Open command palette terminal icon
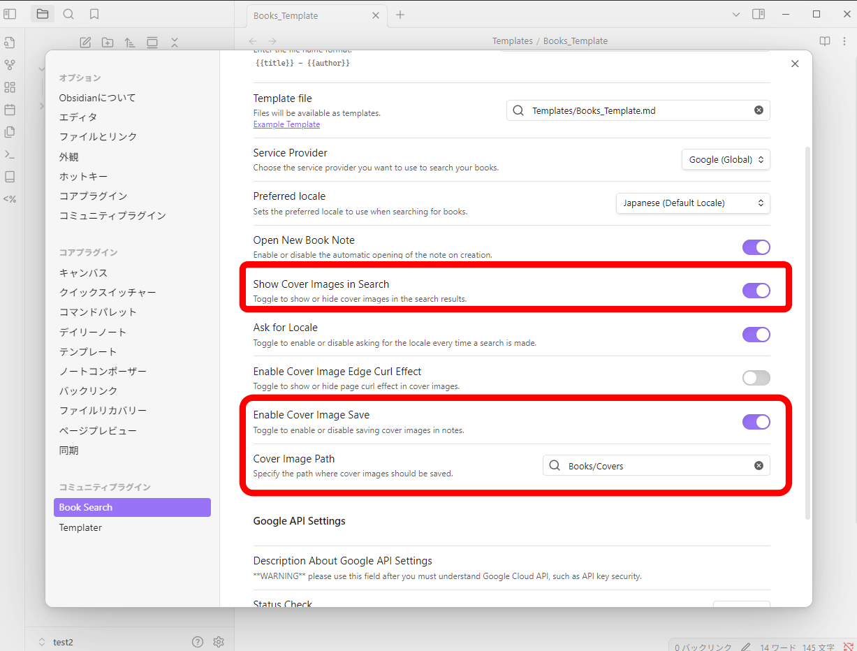This screenshot has height=651, width=857. [10, 154]
